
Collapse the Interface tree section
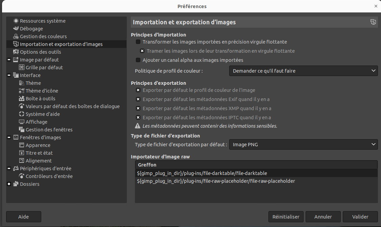tap(9, 75)
